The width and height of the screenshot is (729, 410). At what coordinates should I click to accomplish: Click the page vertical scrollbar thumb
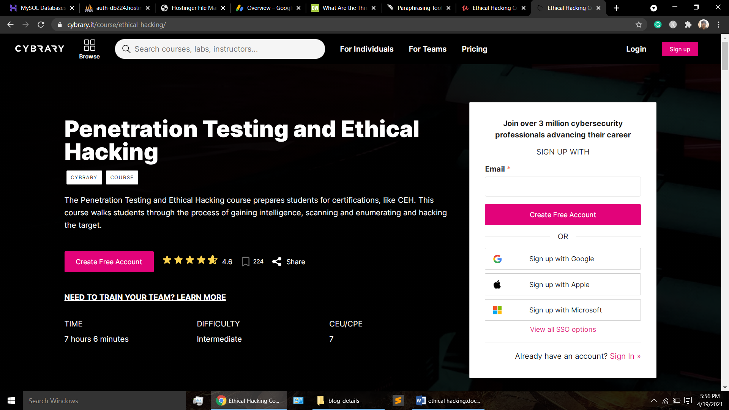click(x=725, y=56)
